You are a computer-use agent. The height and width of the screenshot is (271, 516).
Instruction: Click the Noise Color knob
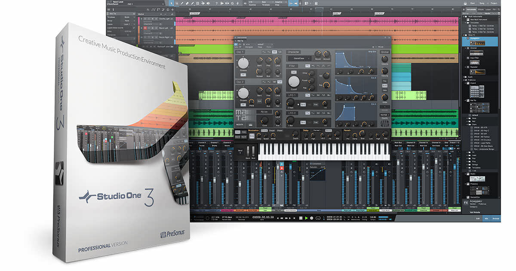coord(265,120)
